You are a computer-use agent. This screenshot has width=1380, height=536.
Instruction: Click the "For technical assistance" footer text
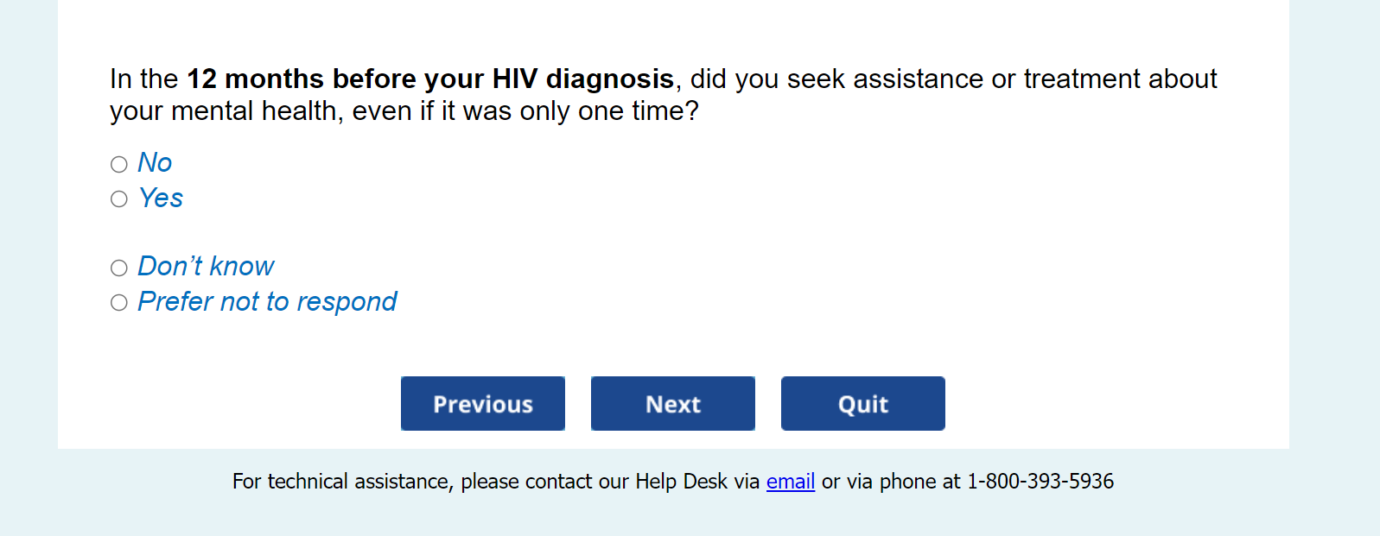click(x=341, y=482)
